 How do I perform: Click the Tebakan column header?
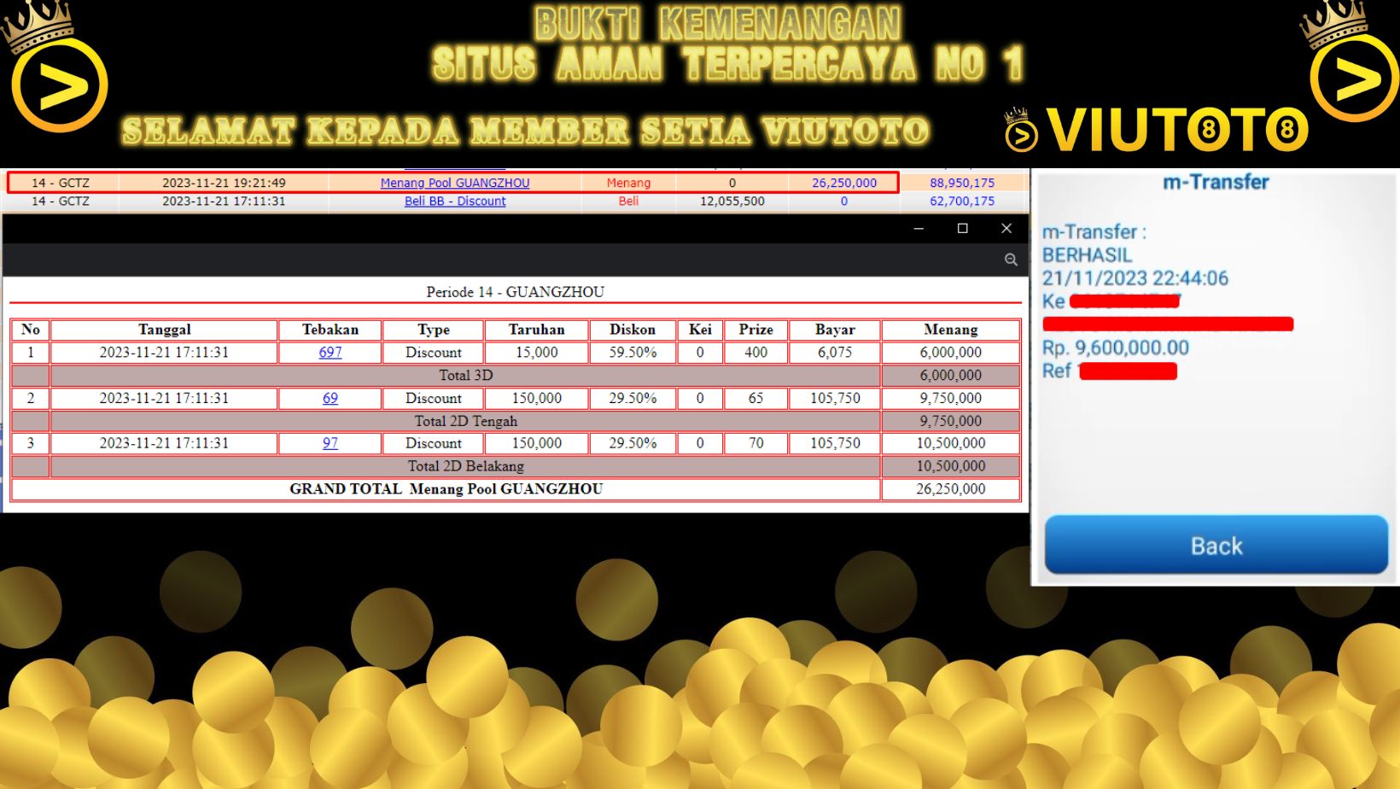pyautogui.click(x=330, y=330)
